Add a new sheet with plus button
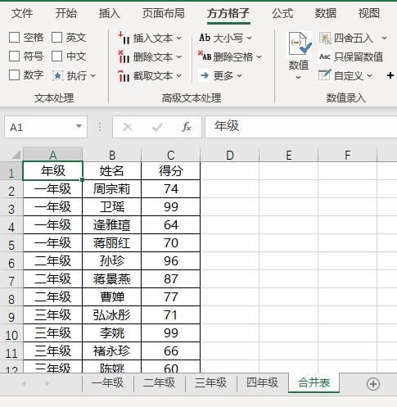Viewport: 397px width, 407px height. (373, 384)
